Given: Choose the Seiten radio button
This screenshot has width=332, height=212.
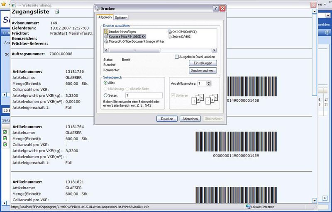Looking at the screenshot, I should pos(106,95).
